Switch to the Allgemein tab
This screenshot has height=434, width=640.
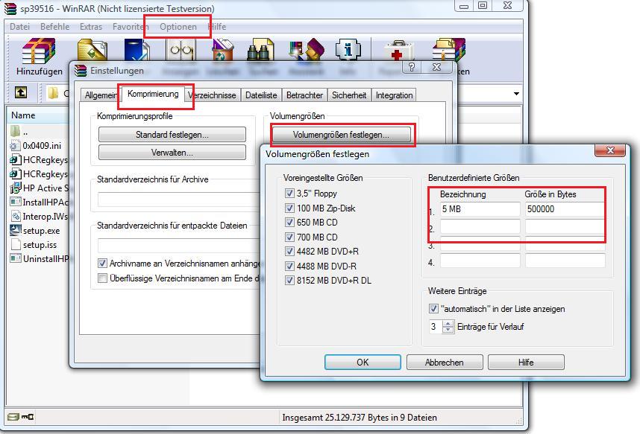click(100, 95)
